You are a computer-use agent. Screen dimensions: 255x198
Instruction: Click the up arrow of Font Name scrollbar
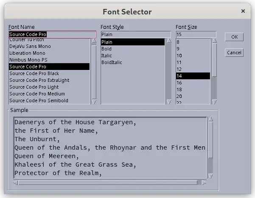click(94, 41)
